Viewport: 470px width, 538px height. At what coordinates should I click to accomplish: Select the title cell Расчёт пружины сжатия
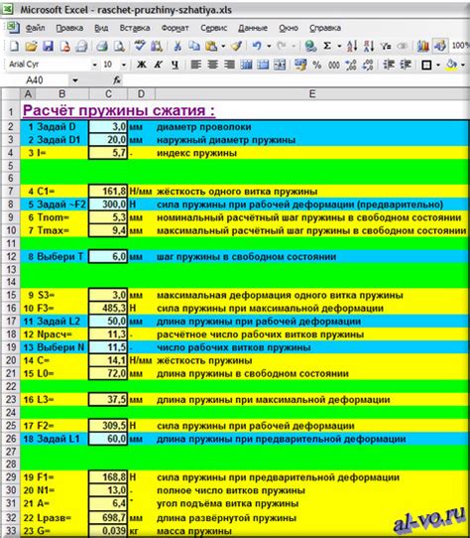coord(119,110)
